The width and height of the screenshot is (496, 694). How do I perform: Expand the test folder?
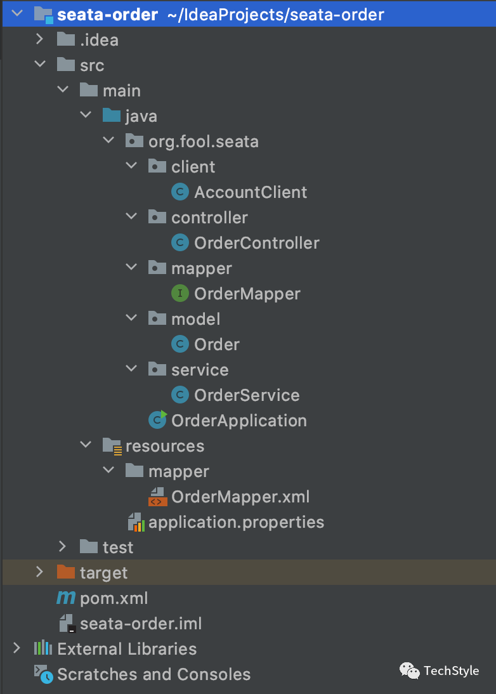(62, 547)
